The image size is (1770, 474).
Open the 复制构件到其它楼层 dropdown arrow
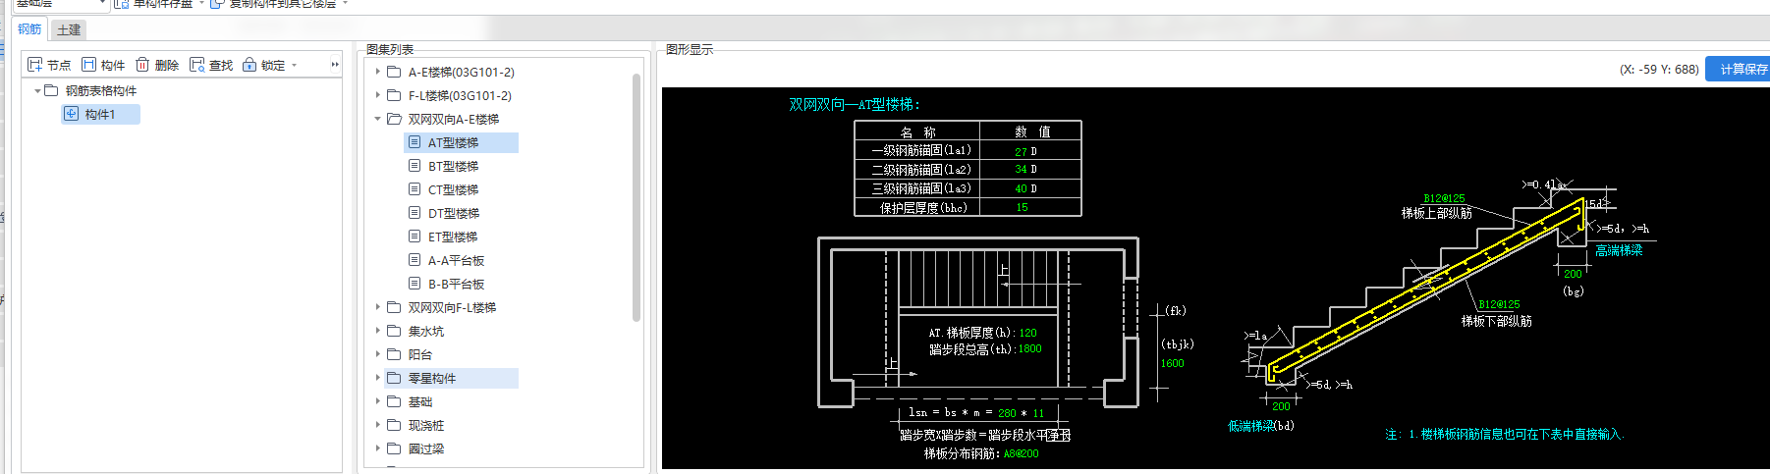point(346,4)
